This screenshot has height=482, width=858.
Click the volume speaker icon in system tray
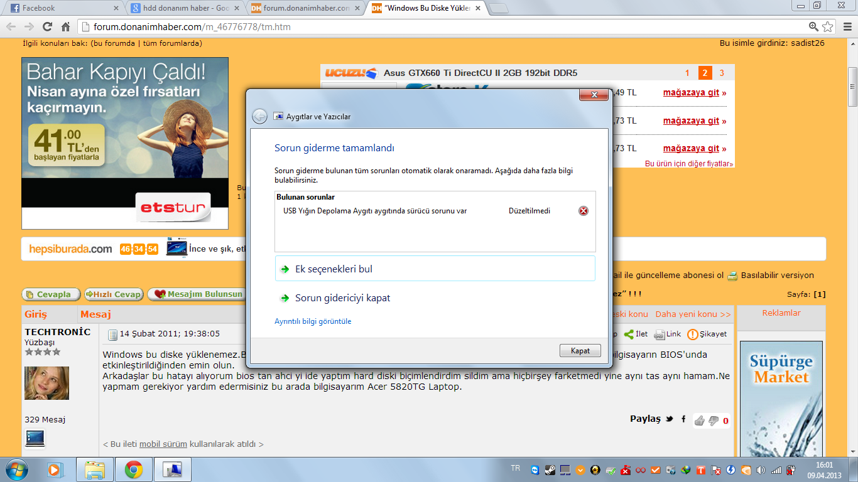coord(761,470)
